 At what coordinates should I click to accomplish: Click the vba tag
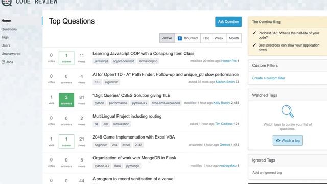coord(114,145)
